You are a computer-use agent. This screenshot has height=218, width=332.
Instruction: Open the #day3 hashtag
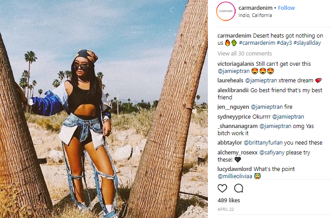coord(284,43)
